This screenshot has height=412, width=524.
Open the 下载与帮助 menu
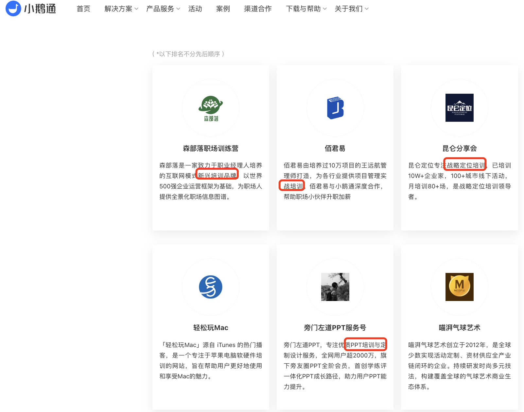tap(303, 9)
